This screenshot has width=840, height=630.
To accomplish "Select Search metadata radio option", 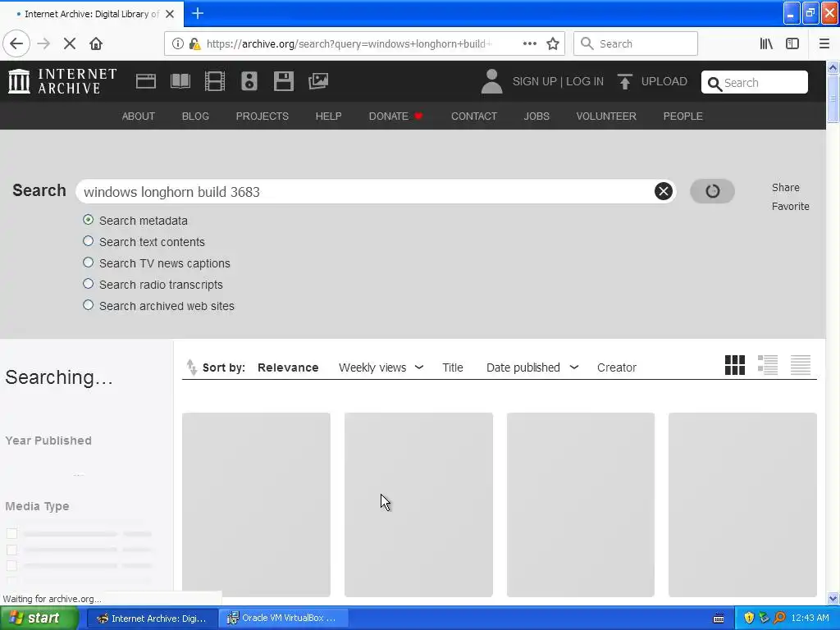I will (x=88, y=220).
